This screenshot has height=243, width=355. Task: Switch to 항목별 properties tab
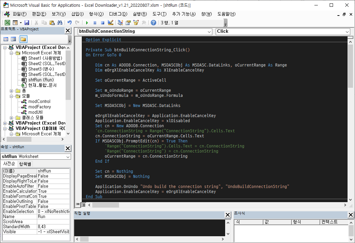pyautogui.click(x=25, y=164)
